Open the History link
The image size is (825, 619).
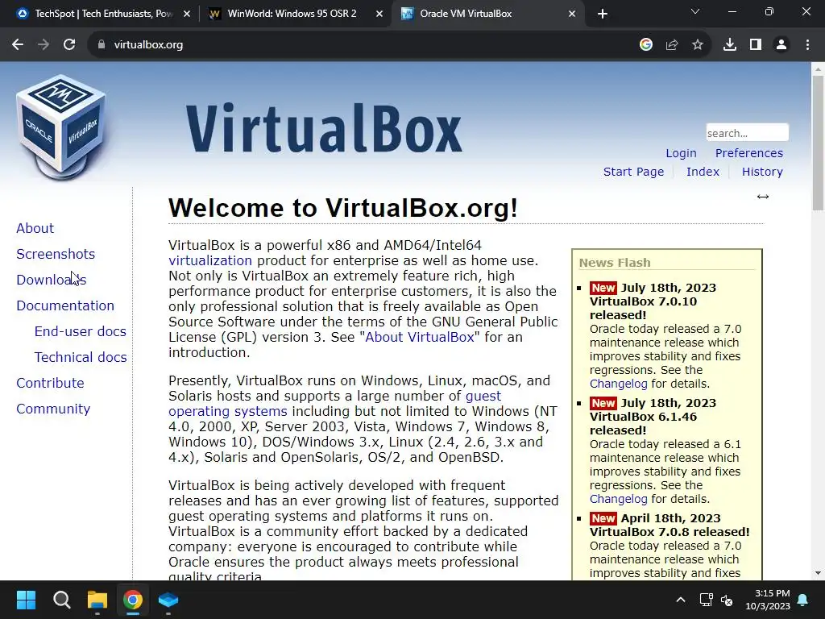pos(762,172)
